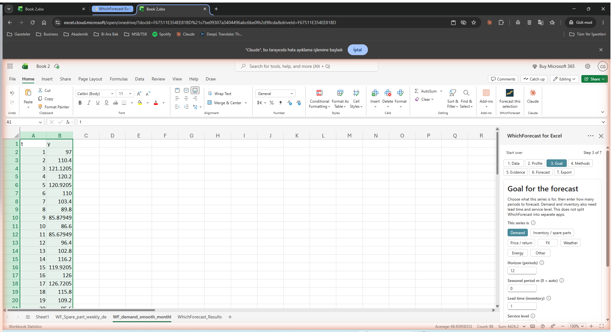Viewport: 613px width, 332px height.
Task: Click the Copy icon
Action: coord(40,99)
